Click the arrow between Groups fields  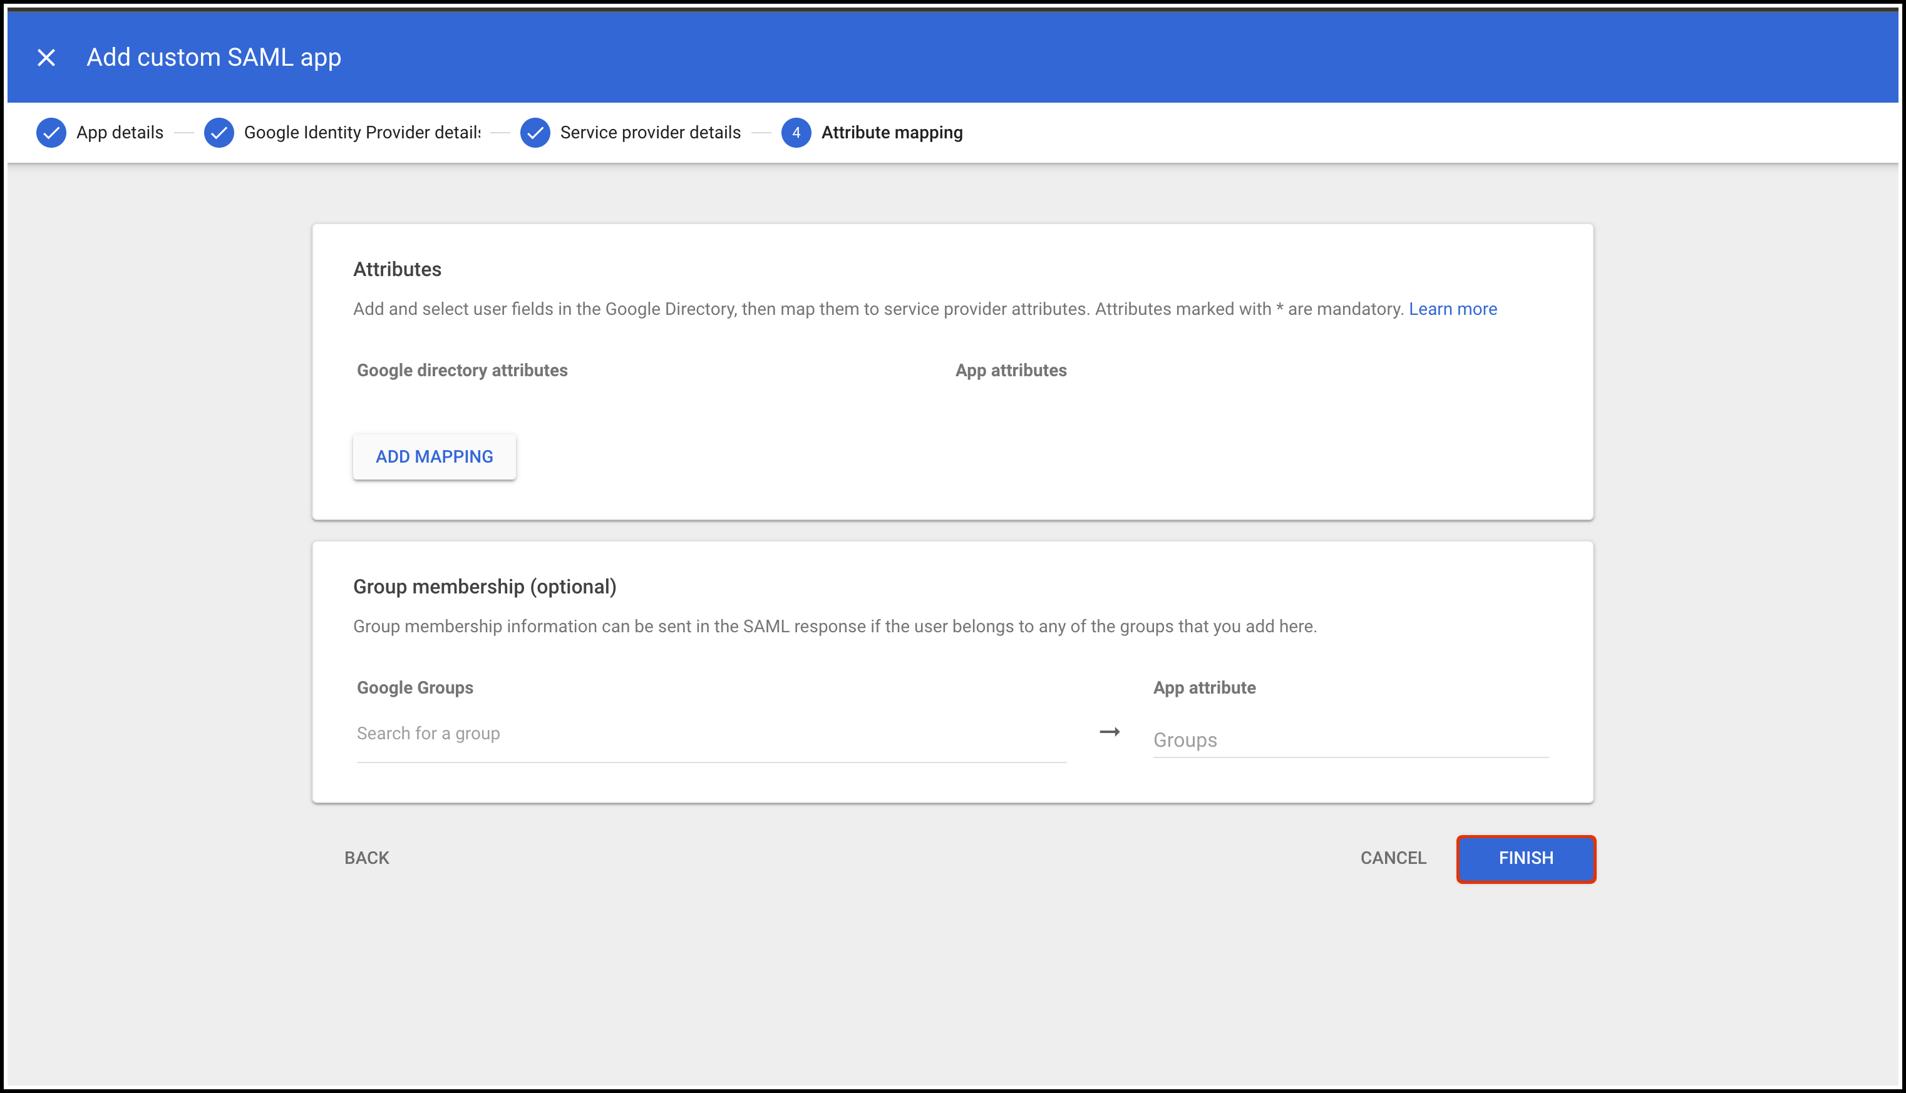(1110, 732)
